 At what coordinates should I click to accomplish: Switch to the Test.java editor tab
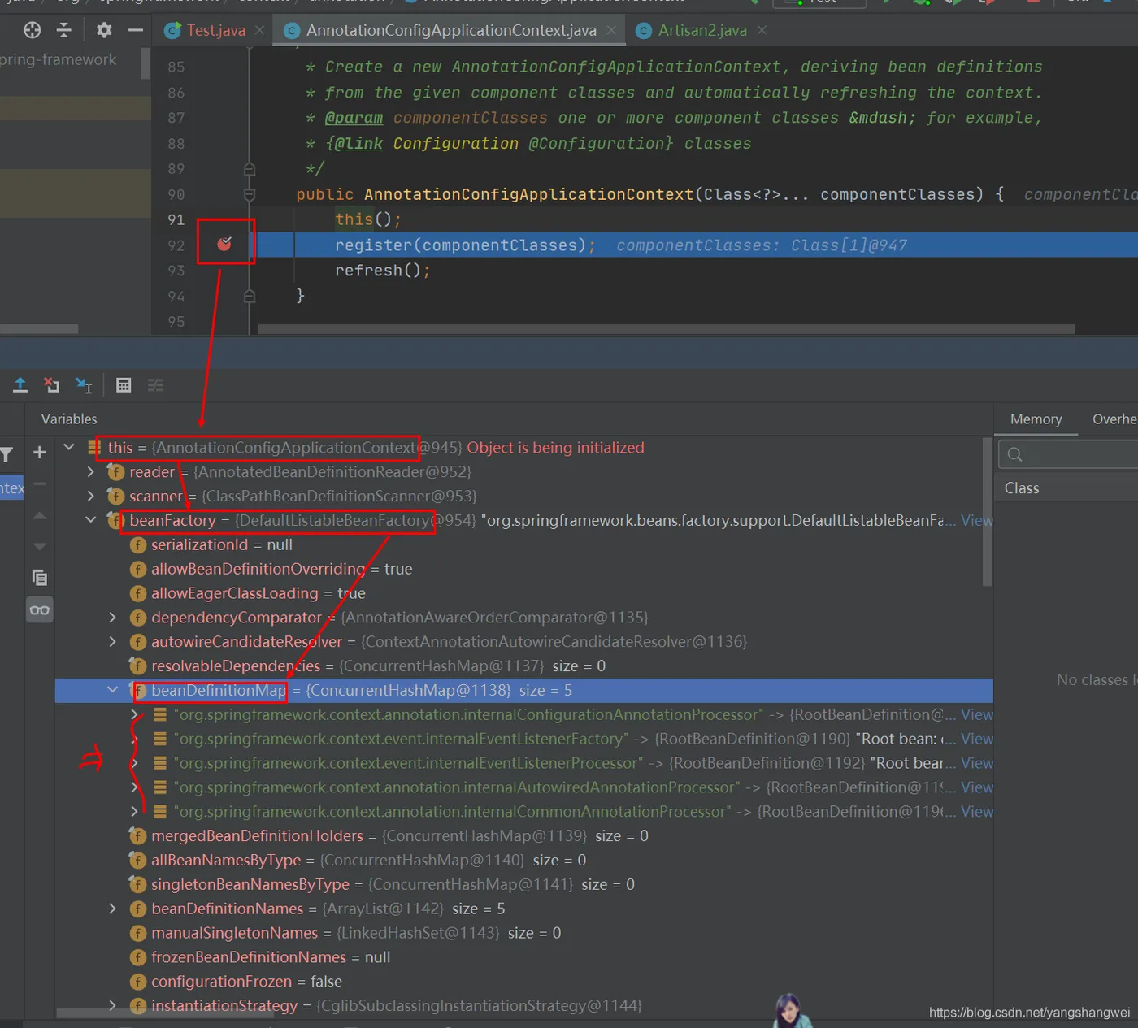(215, 31)
